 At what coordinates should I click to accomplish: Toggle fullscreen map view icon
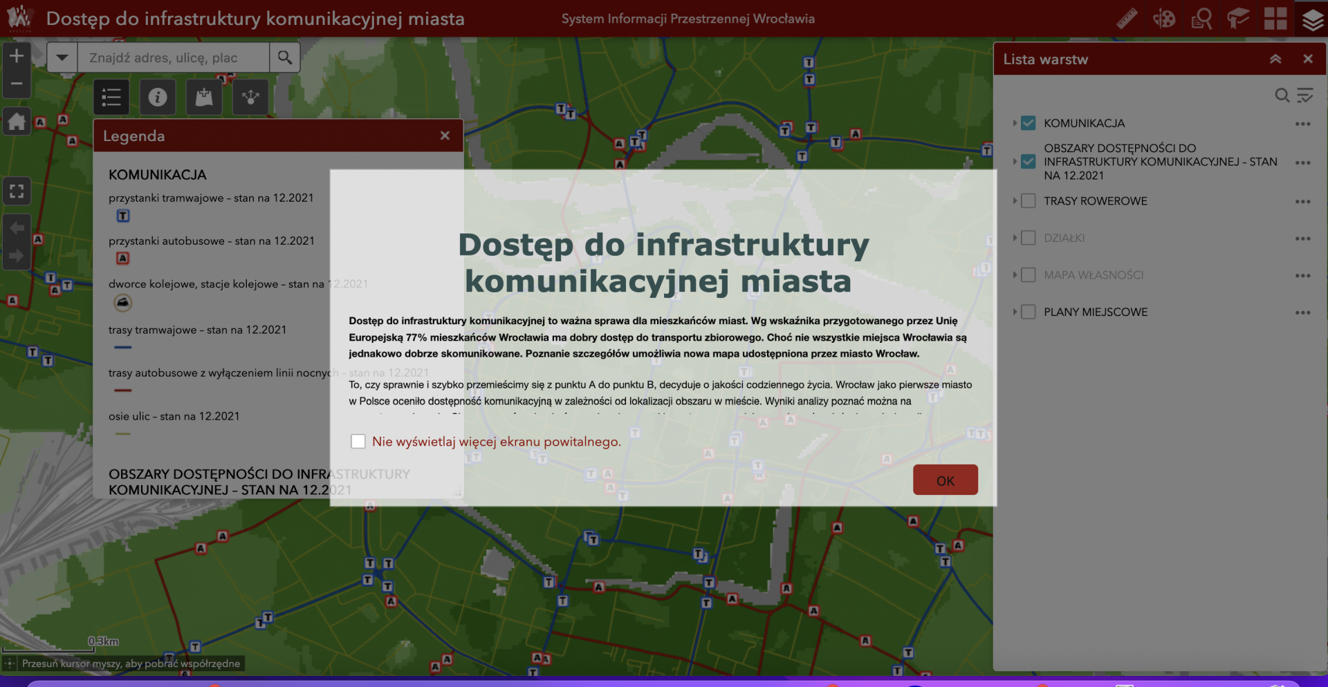[x=17, y=191]
